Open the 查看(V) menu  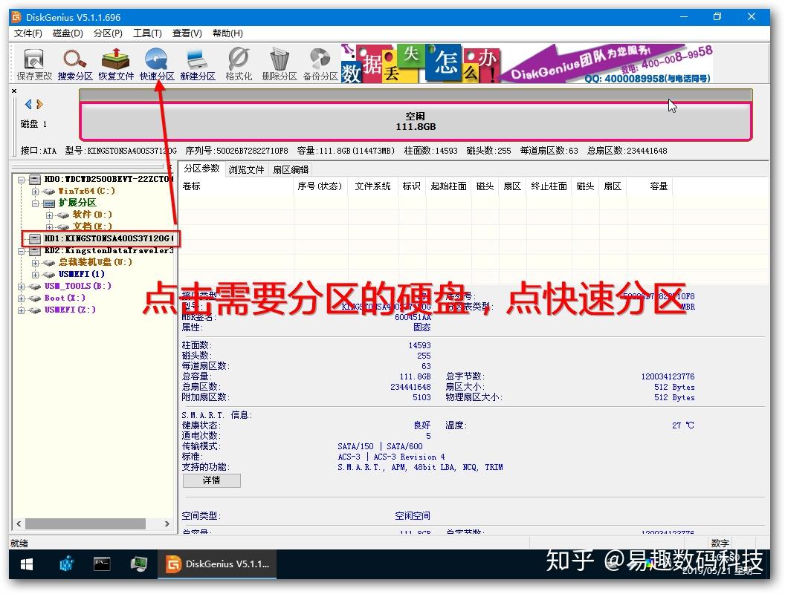(x=187, y=33)
